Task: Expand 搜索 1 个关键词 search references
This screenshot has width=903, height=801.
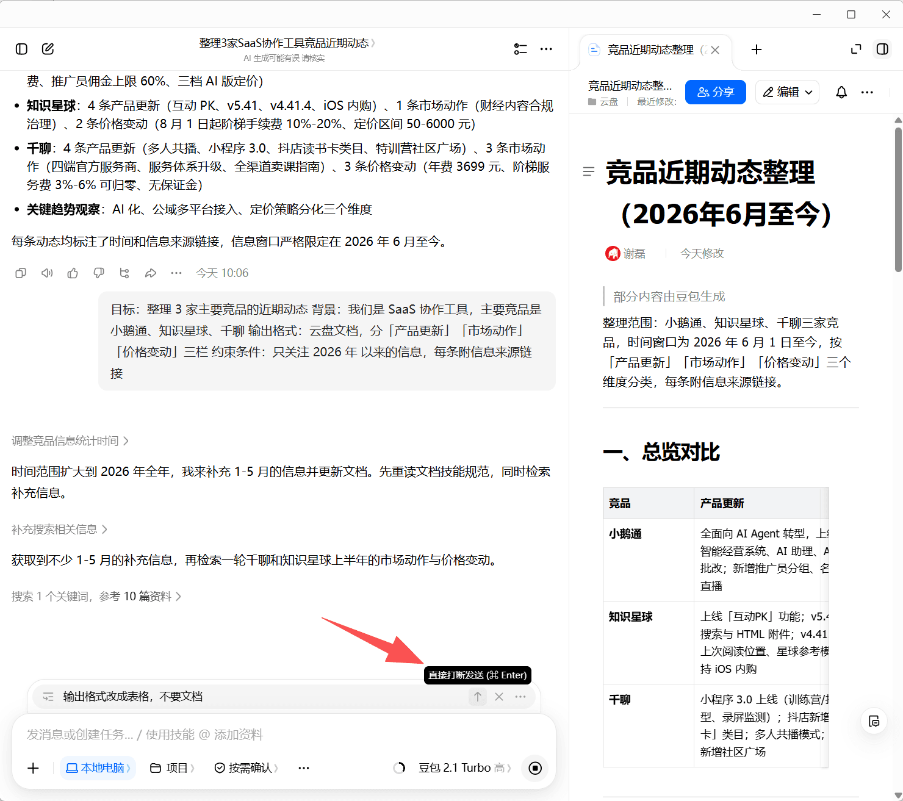Action: pos(96,597)
